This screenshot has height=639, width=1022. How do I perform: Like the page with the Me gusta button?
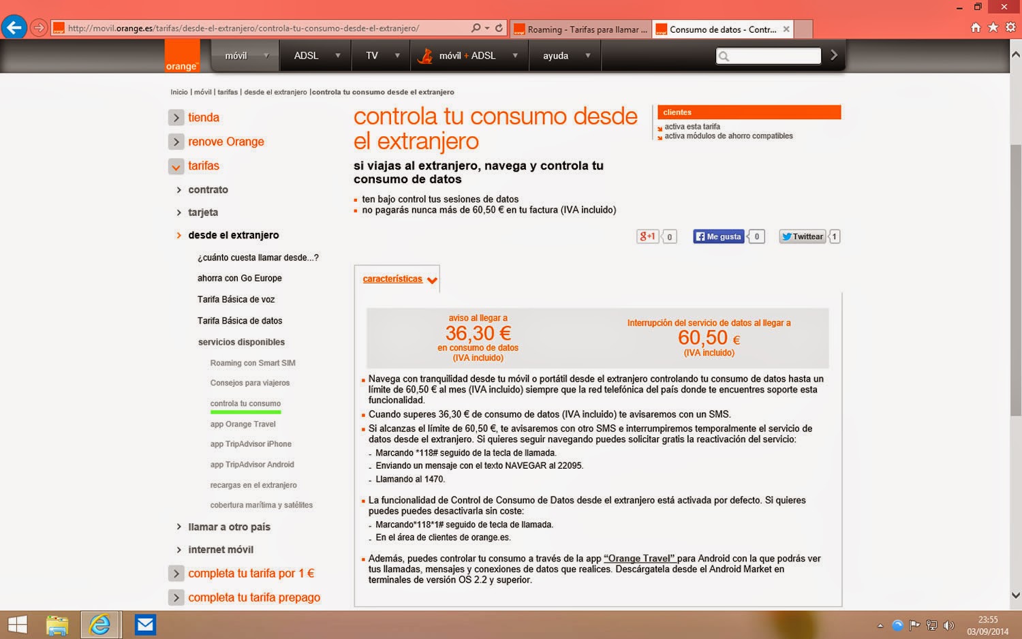point(717,236)
